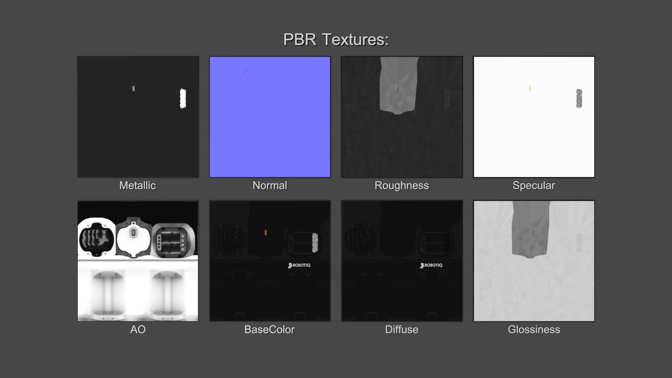Select the BaseColor texture thumbnail

coord(270,261)
